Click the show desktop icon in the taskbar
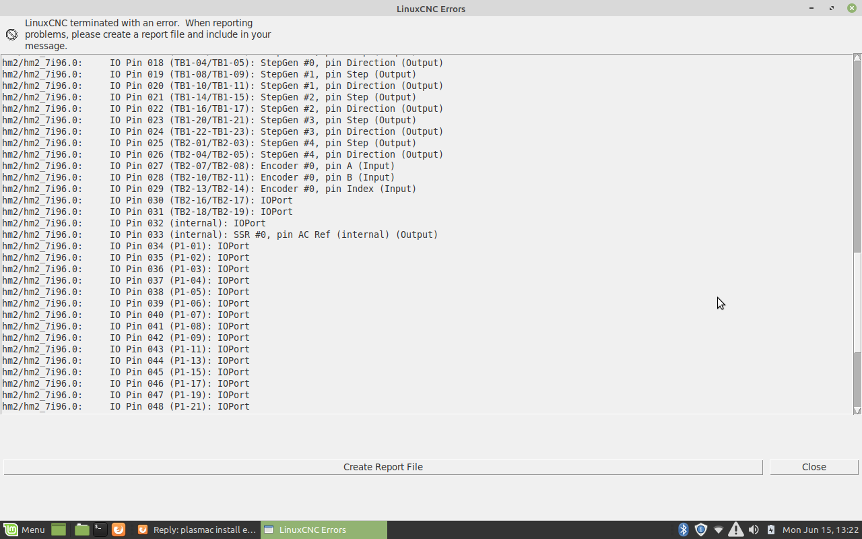This screenshot has width=862, height=539. pos(59,530)
